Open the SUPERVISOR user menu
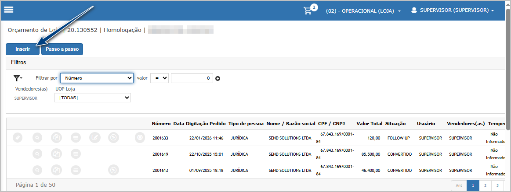This screenshot has height=192, width=511. [x=452, y=10]
